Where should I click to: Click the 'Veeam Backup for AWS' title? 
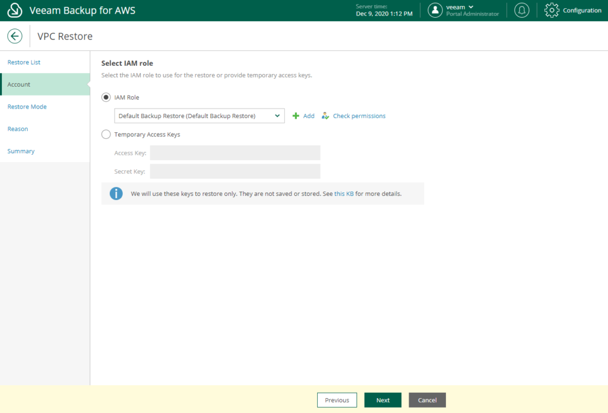pos(82,11)
